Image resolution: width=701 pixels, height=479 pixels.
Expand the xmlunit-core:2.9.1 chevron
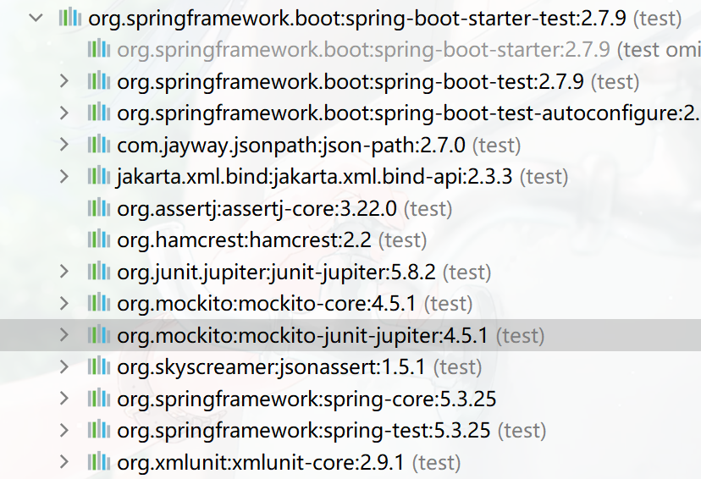tap(64, 462)
